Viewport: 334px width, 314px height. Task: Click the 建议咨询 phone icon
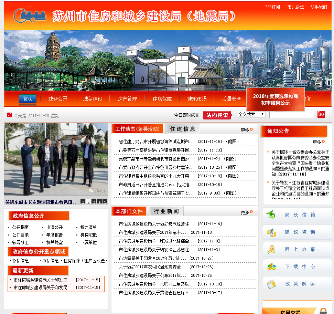coord(273,232)
